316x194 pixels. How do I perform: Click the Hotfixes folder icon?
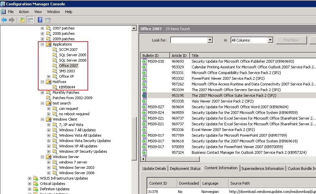[49, 82]
